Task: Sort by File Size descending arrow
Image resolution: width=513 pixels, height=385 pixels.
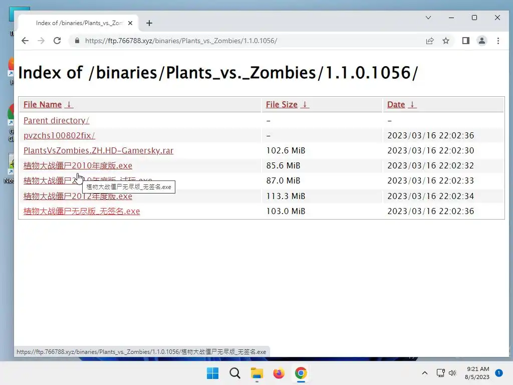Action: pos(305,104)
